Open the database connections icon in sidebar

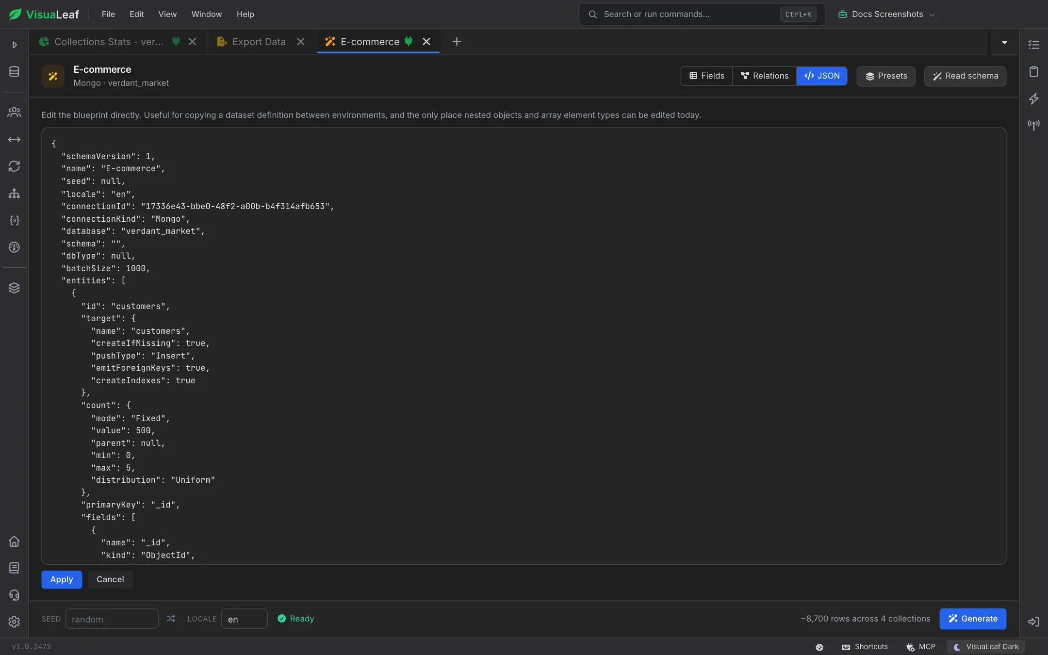click(x=14, y=72)
